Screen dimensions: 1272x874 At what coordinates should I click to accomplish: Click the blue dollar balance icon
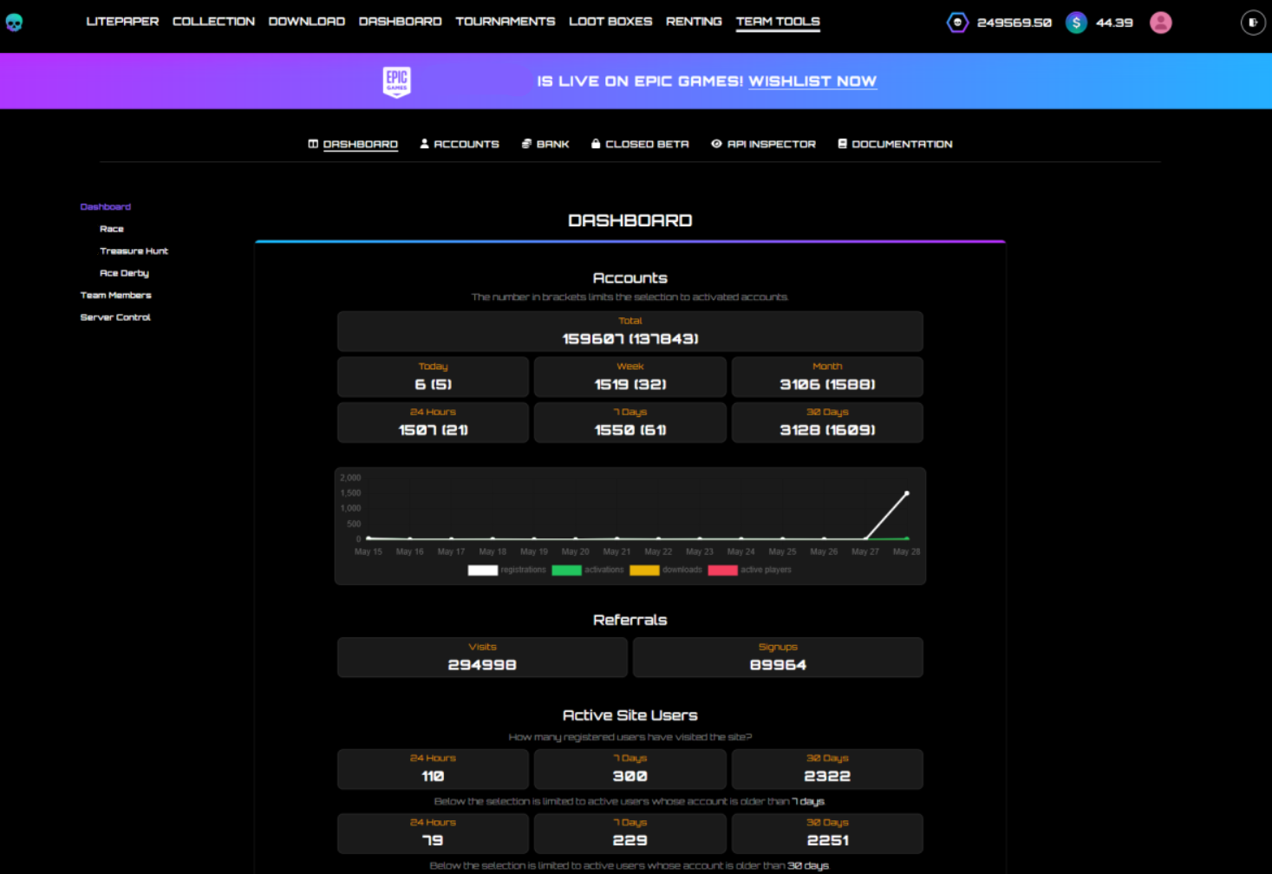click(x=1076, y=23)
